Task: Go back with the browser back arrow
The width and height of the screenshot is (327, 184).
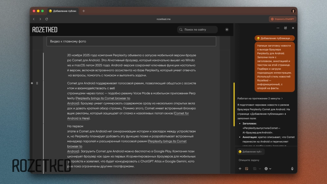Action: (x=34, y=19)
